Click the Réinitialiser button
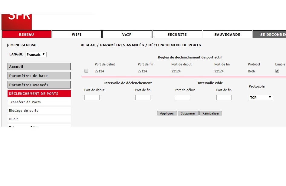Image resolution: width=286 pixels, height=186 pixels. pos(211,113)
